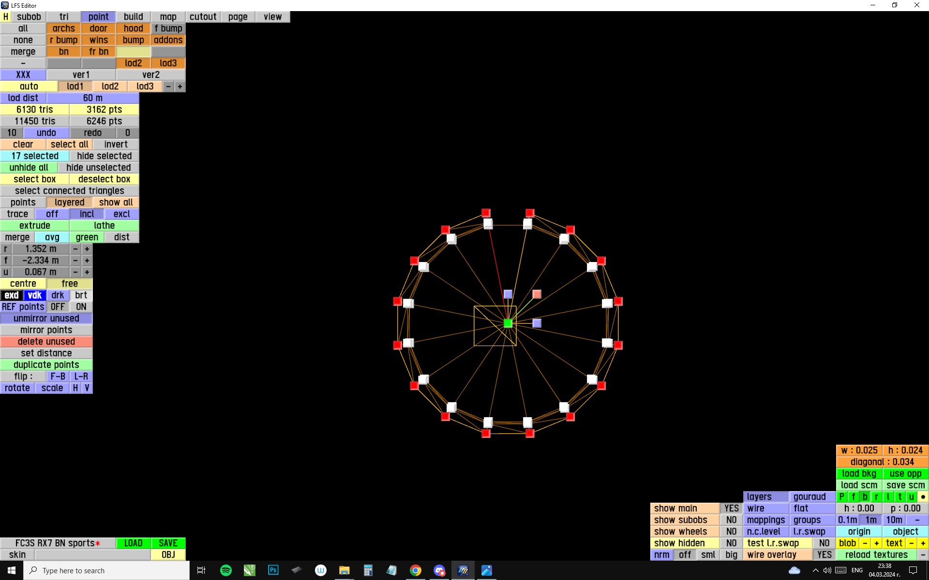The image size is (929, 580).
Task: Increase the u coordinate with the plus button
Action: click(x=87, y=272)
